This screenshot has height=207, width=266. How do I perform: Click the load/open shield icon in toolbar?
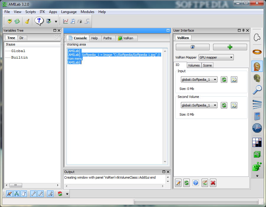coord(9,21)
